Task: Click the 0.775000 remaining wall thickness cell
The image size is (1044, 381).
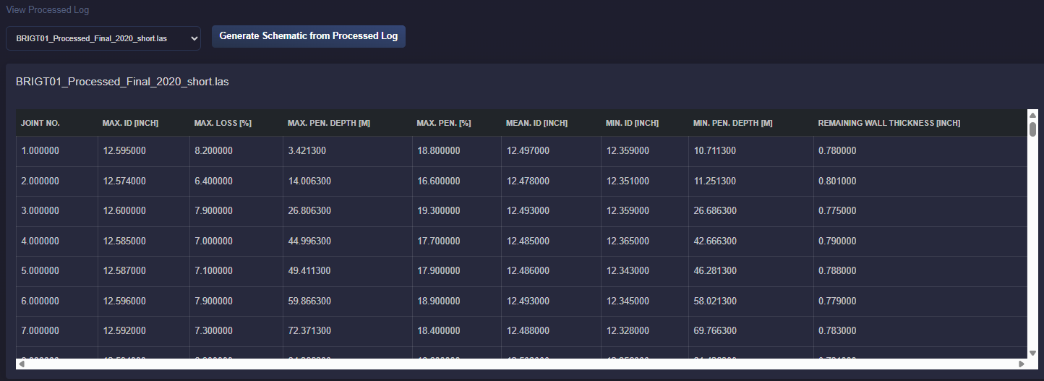Action: (x=837, y=211)
